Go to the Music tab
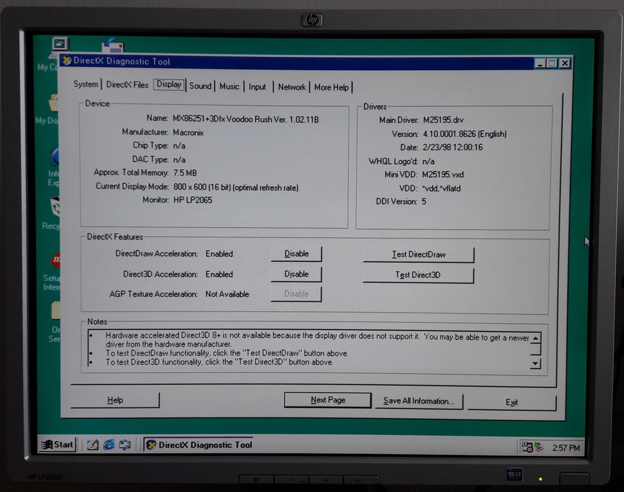The width and height of the screenshot is (624, 492). point(229,86)
